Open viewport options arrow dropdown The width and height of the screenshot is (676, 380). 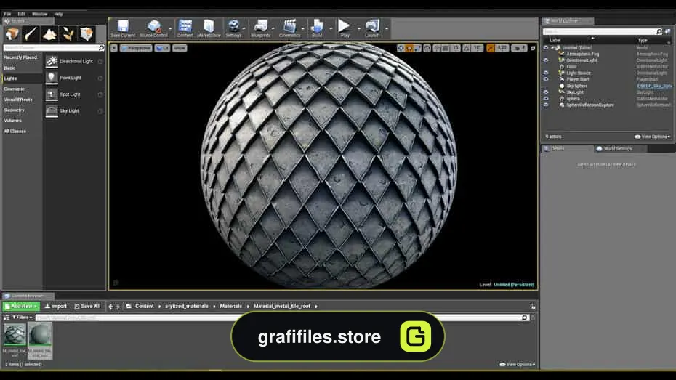point(114,48)
